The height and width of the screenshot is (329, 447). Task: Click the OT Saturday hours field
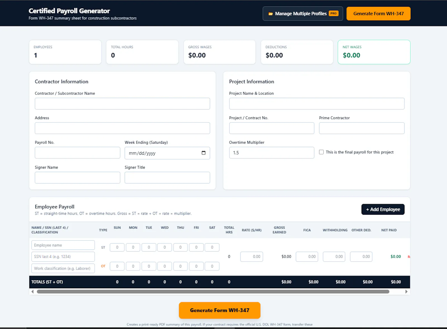tap(212, 266)
